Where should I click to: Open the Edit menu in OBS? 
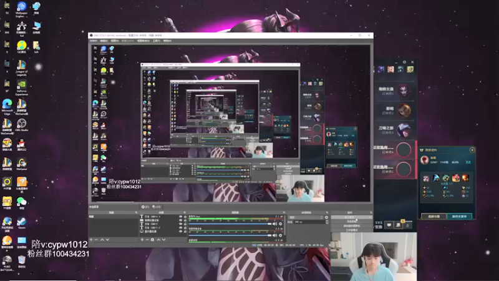point(104,41)
